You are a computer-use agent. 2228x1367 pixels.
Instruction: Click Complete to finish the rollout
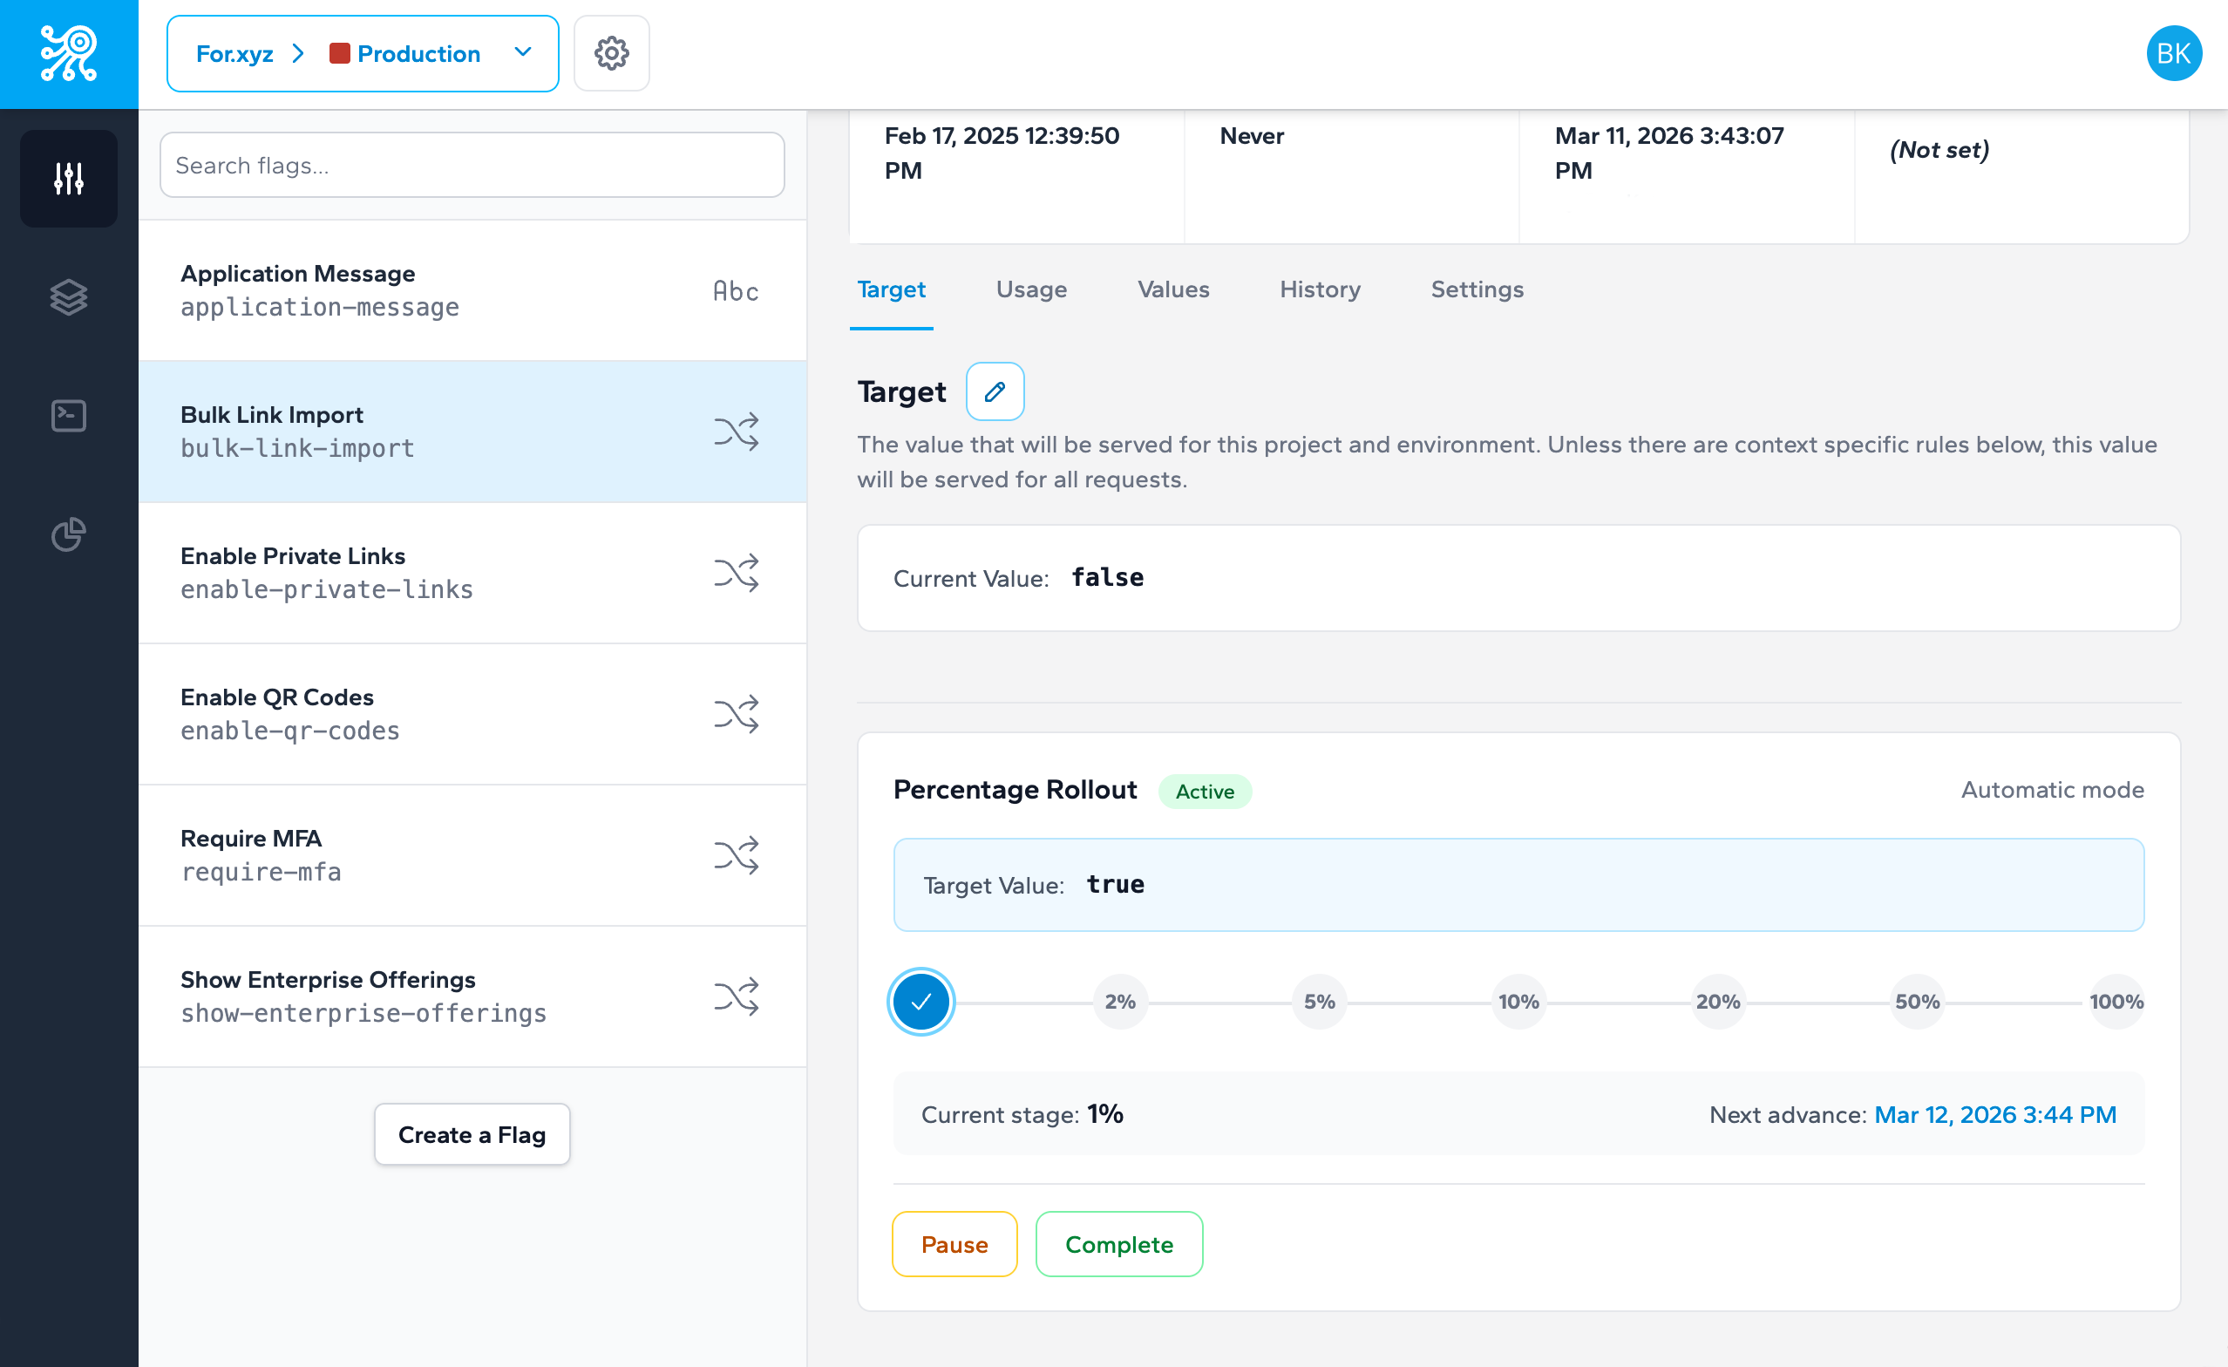click(1118, 1244)
